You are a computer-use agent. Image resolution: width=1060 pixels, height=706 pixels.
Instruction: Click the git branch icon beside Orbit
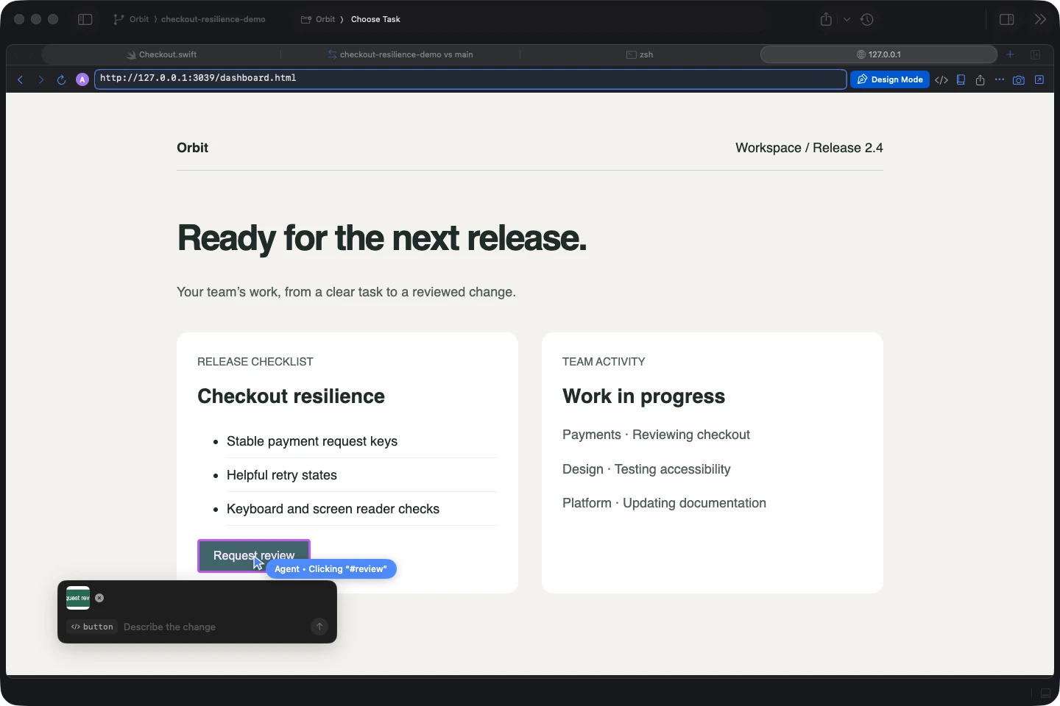tap(119, 19)
